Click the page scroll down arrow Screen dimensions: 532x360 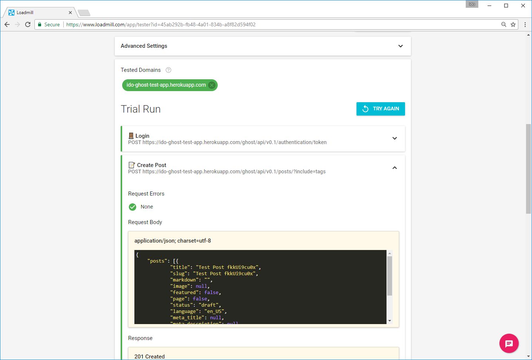(528, 356)
